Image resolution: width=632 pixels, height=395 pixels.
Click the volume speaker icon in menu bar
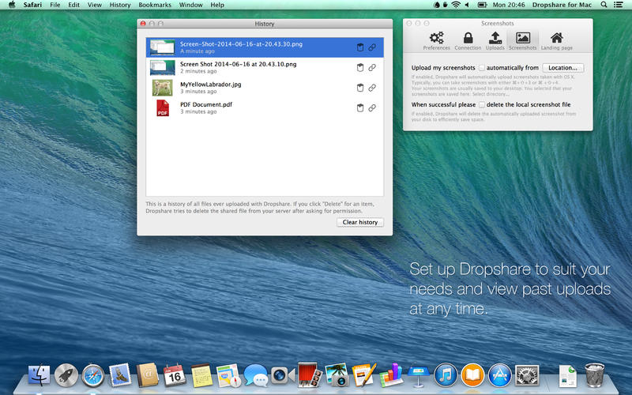pos(467,5)
